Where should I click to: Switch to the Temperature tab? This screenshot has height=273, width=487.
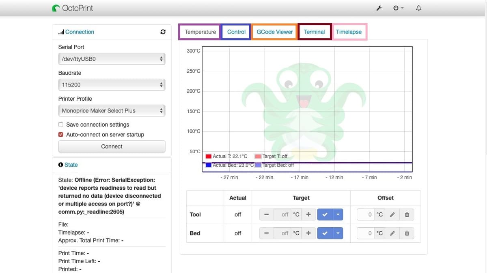(200, 32)
